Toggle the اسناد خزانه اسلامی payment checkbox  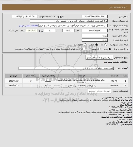(84, 49)
